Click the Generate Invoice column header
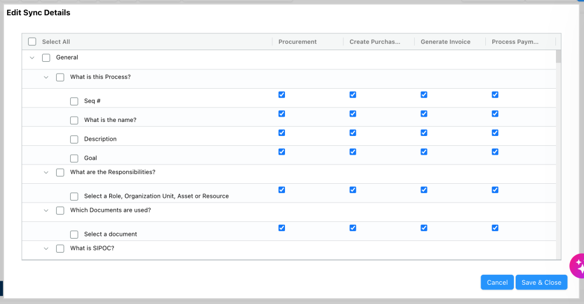The height and width of the screenshot is (304, 584). click(445, 42)
